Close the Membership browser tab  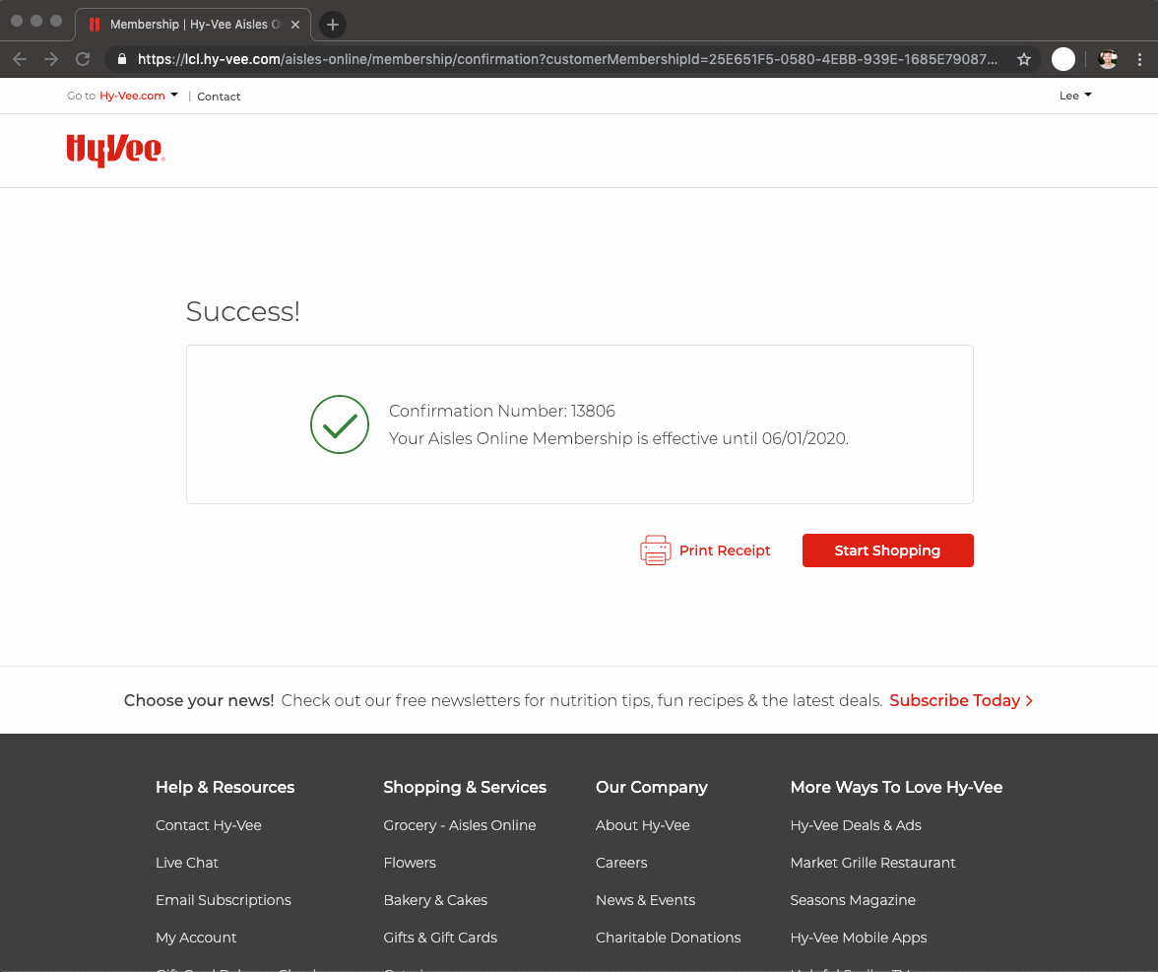point(295,25)
